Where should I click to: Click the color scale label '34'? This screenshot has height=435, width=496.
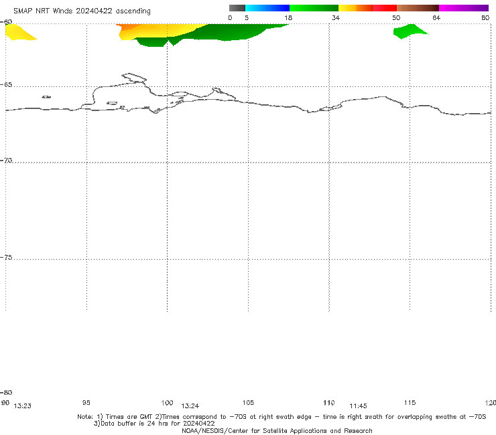[336, 17]
